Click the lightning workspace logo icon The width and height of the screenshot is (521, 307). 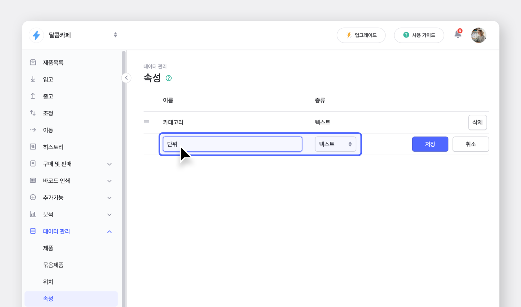tap(36, 35)
